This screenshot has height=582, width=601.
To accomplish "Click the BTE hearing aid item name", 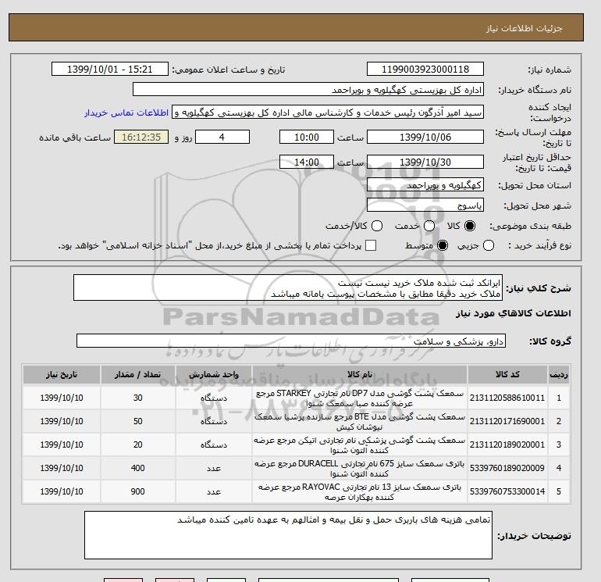I will click(360, 422).
